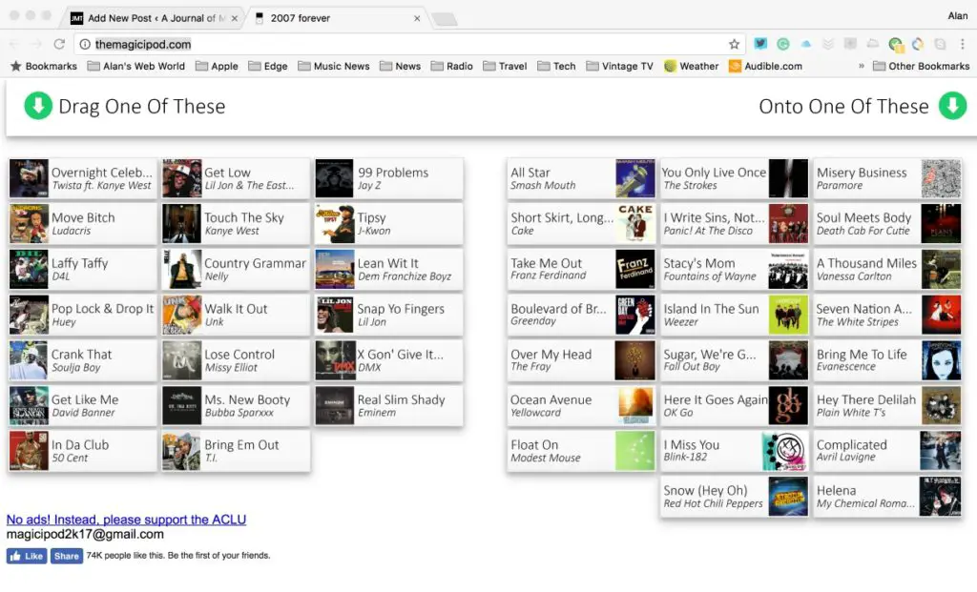Click the green arrow beside Drag One Of These

pos(38,106)
